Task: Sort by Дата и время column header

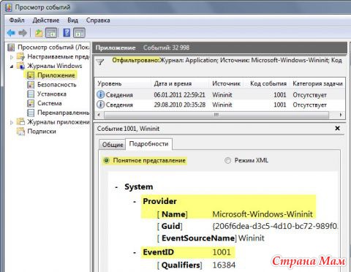Action: (180, 83)
